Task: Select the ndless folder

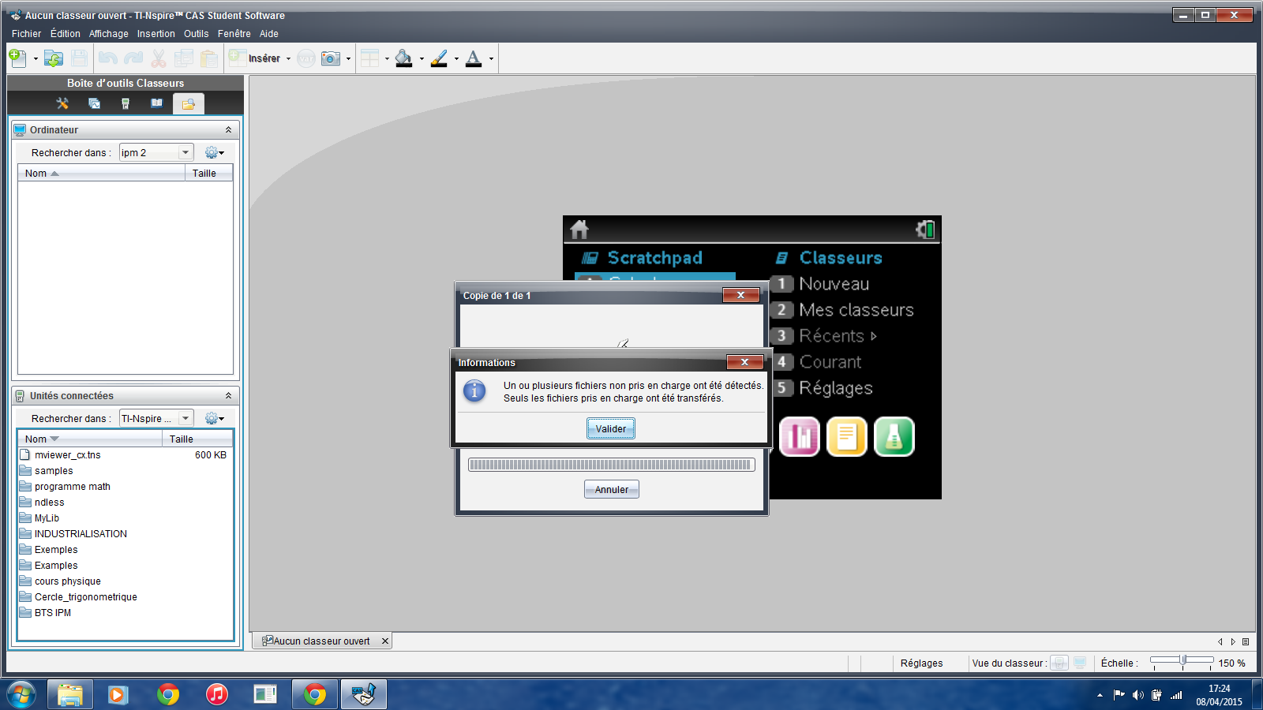Action: point(125,503)
